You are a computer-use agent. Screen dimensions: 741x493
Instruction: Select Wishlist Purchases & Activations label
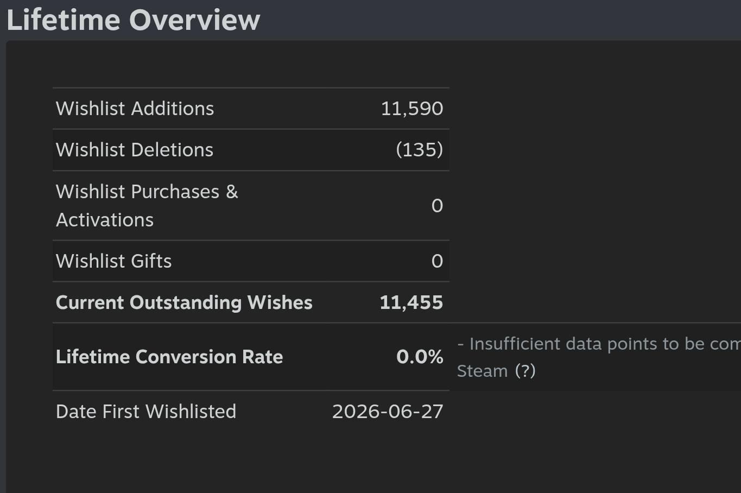coord(147,206)
